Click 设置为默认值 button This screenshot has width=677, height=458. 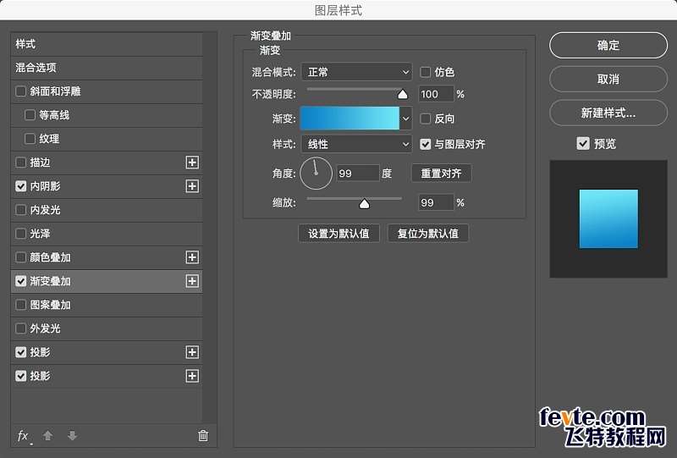click(339, 234)
